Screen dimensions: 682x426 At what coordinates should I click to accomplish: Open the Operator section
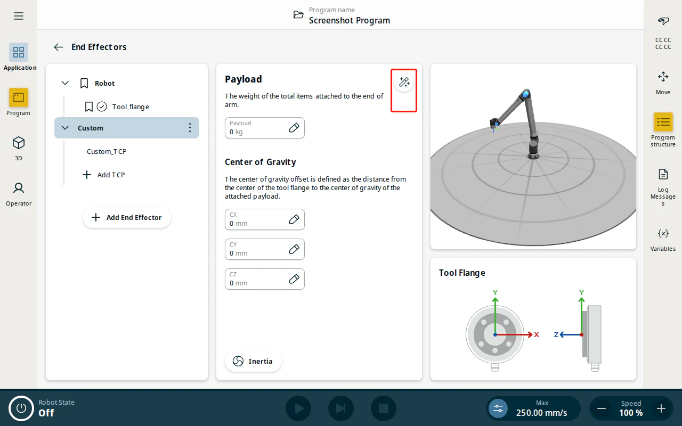click(x=19, y=193)
